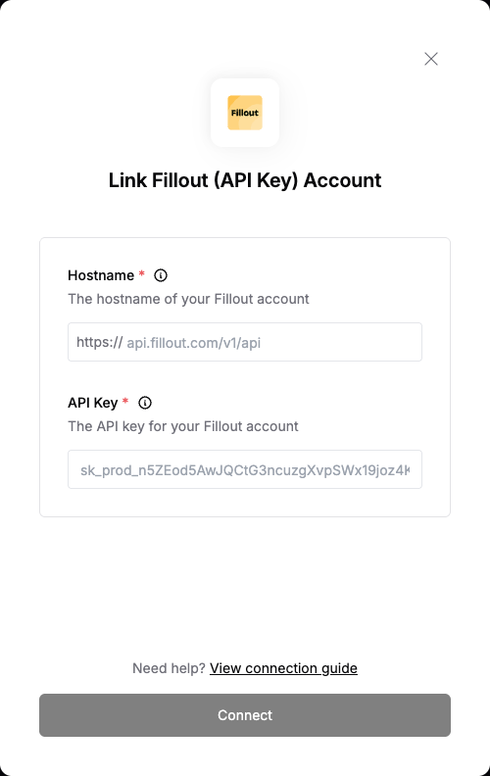Screen dimensions: 490x776
Task: Click the gray Connect button
Action: pyautogui.click(x=245, y=715)
